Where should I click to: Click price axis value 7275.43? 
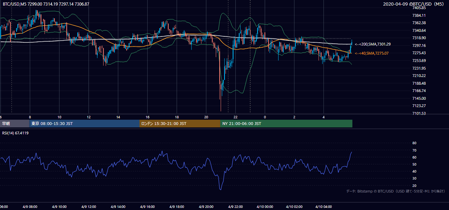[419, 53]
